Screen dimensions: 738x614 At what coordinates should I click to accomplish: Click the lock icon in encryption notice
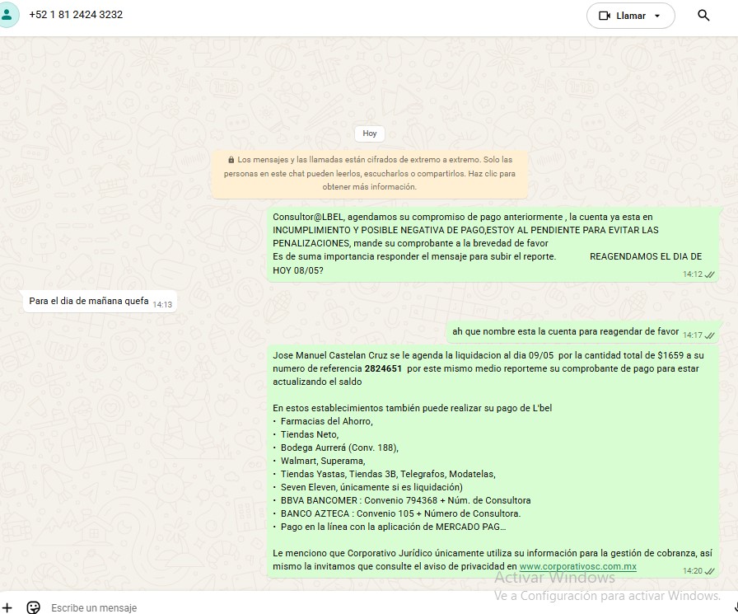click(231, 160)
